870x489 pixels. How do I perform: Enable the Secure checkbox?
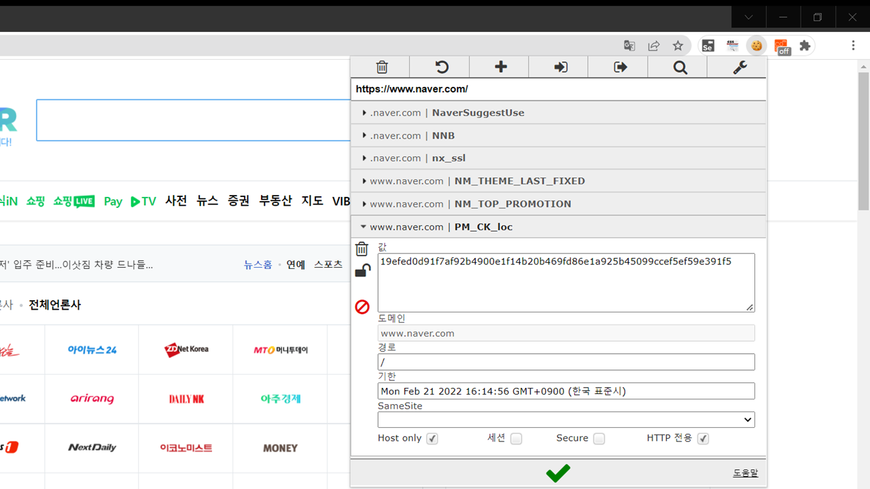[x=598, y=439]
